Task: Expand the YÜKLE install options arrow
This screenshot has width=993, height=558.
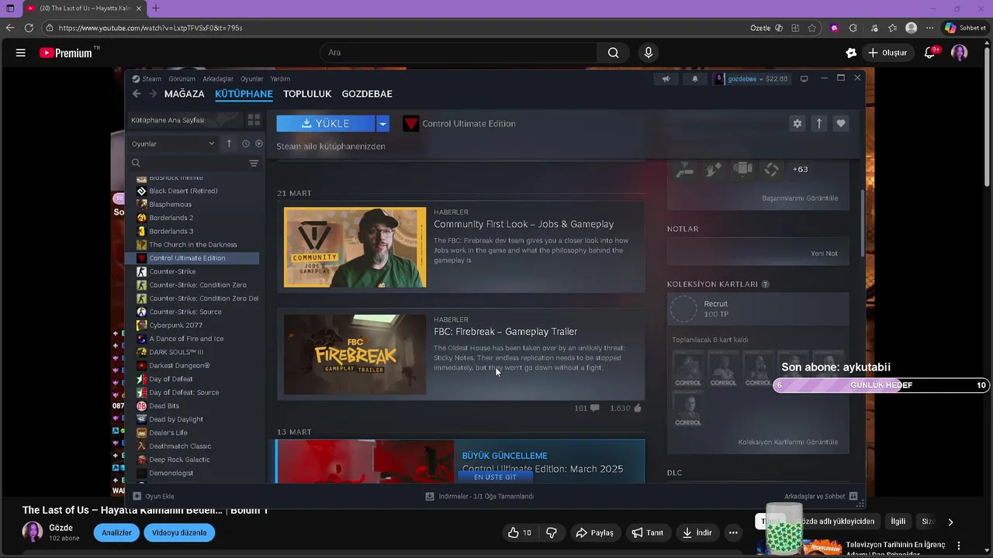Action: [382, 123]
